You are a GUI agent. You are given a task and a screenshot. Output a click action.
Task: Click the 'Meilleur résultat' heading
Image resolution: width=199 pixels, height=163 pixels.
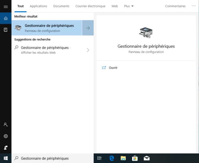(26, 16)
